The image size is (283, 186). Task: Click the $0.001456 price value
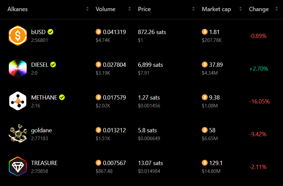point(149,105)
